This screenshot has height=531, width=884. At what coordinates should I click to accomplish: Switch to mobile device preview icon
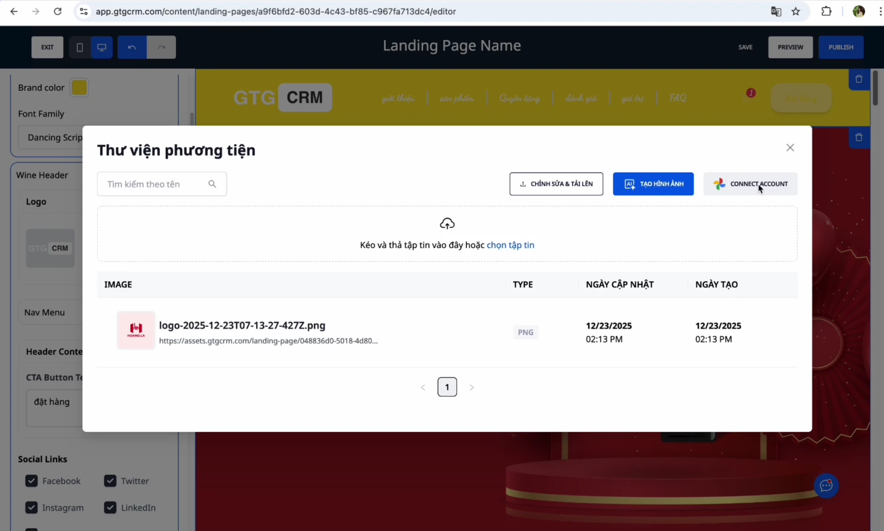(x=79, y=47)
